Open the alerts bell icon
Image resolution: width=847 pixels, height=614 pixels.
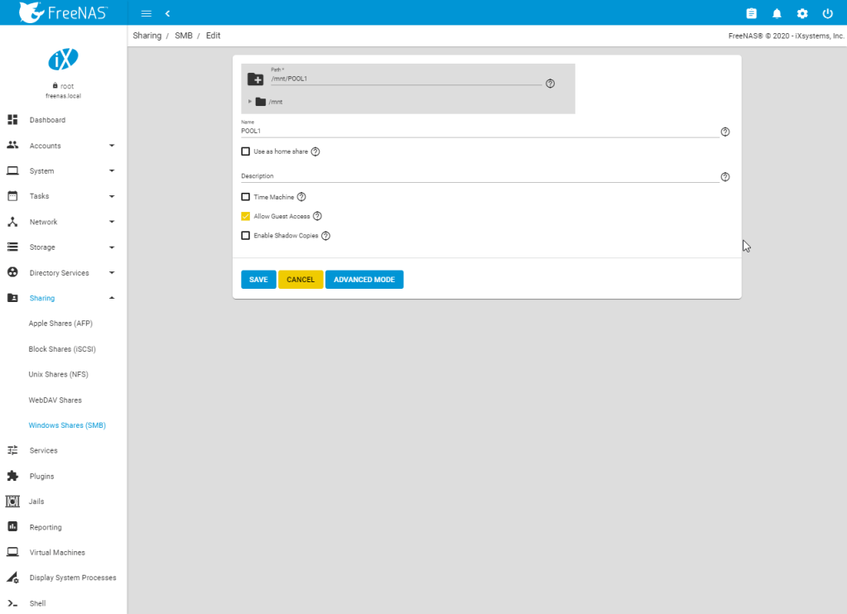click(777, 13)
